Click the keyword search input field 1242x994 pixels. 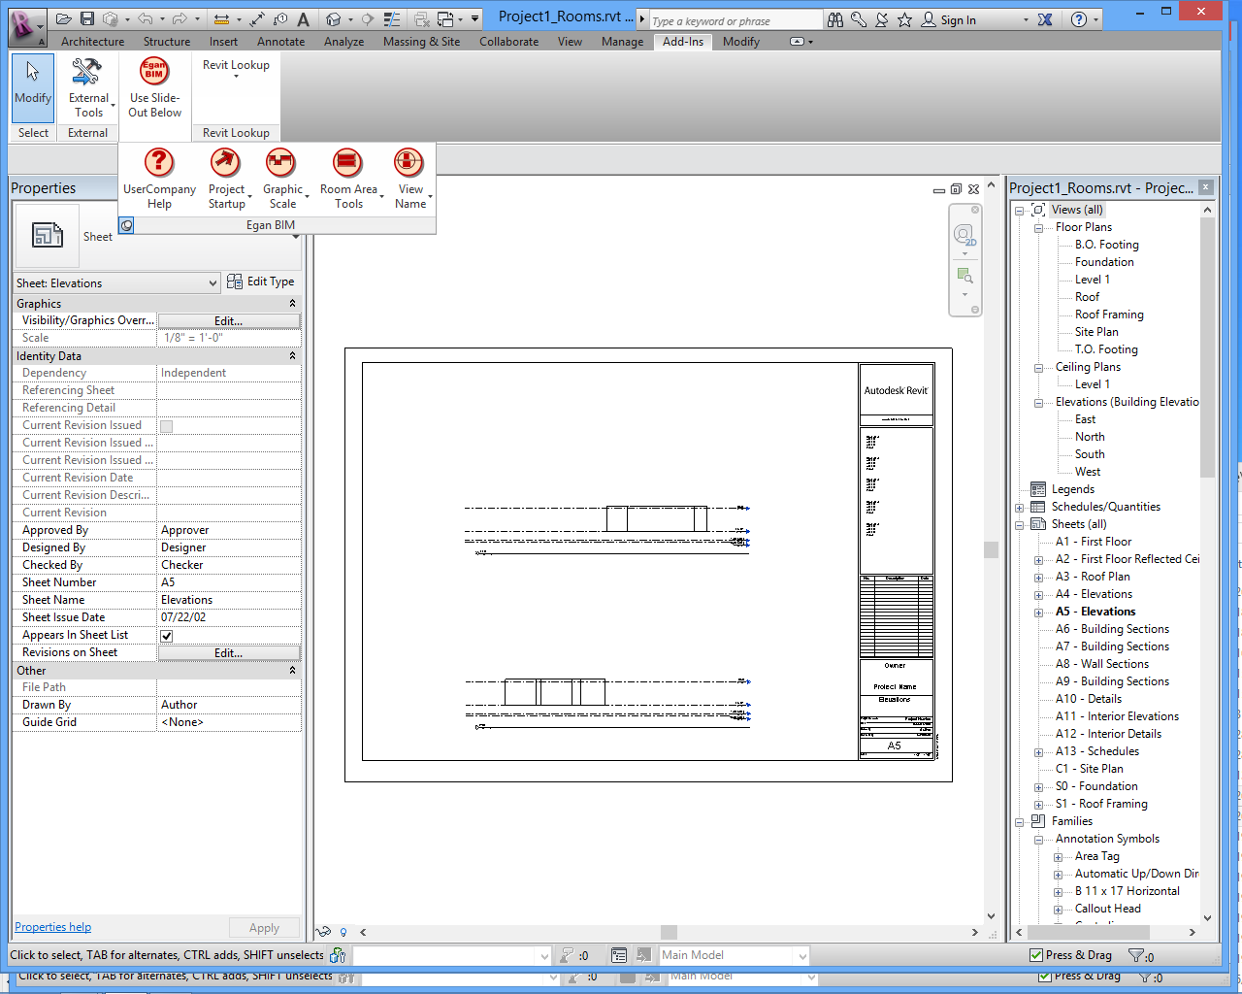click(x=735, y=20)
